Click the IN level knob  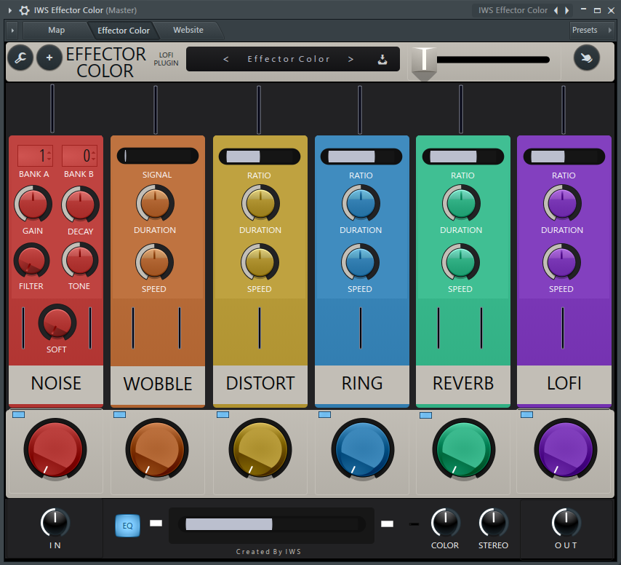coord(55,523)
